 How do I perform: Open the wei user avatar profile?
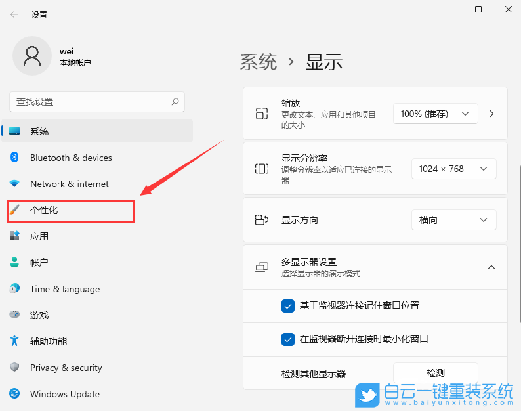pos(32,56)
